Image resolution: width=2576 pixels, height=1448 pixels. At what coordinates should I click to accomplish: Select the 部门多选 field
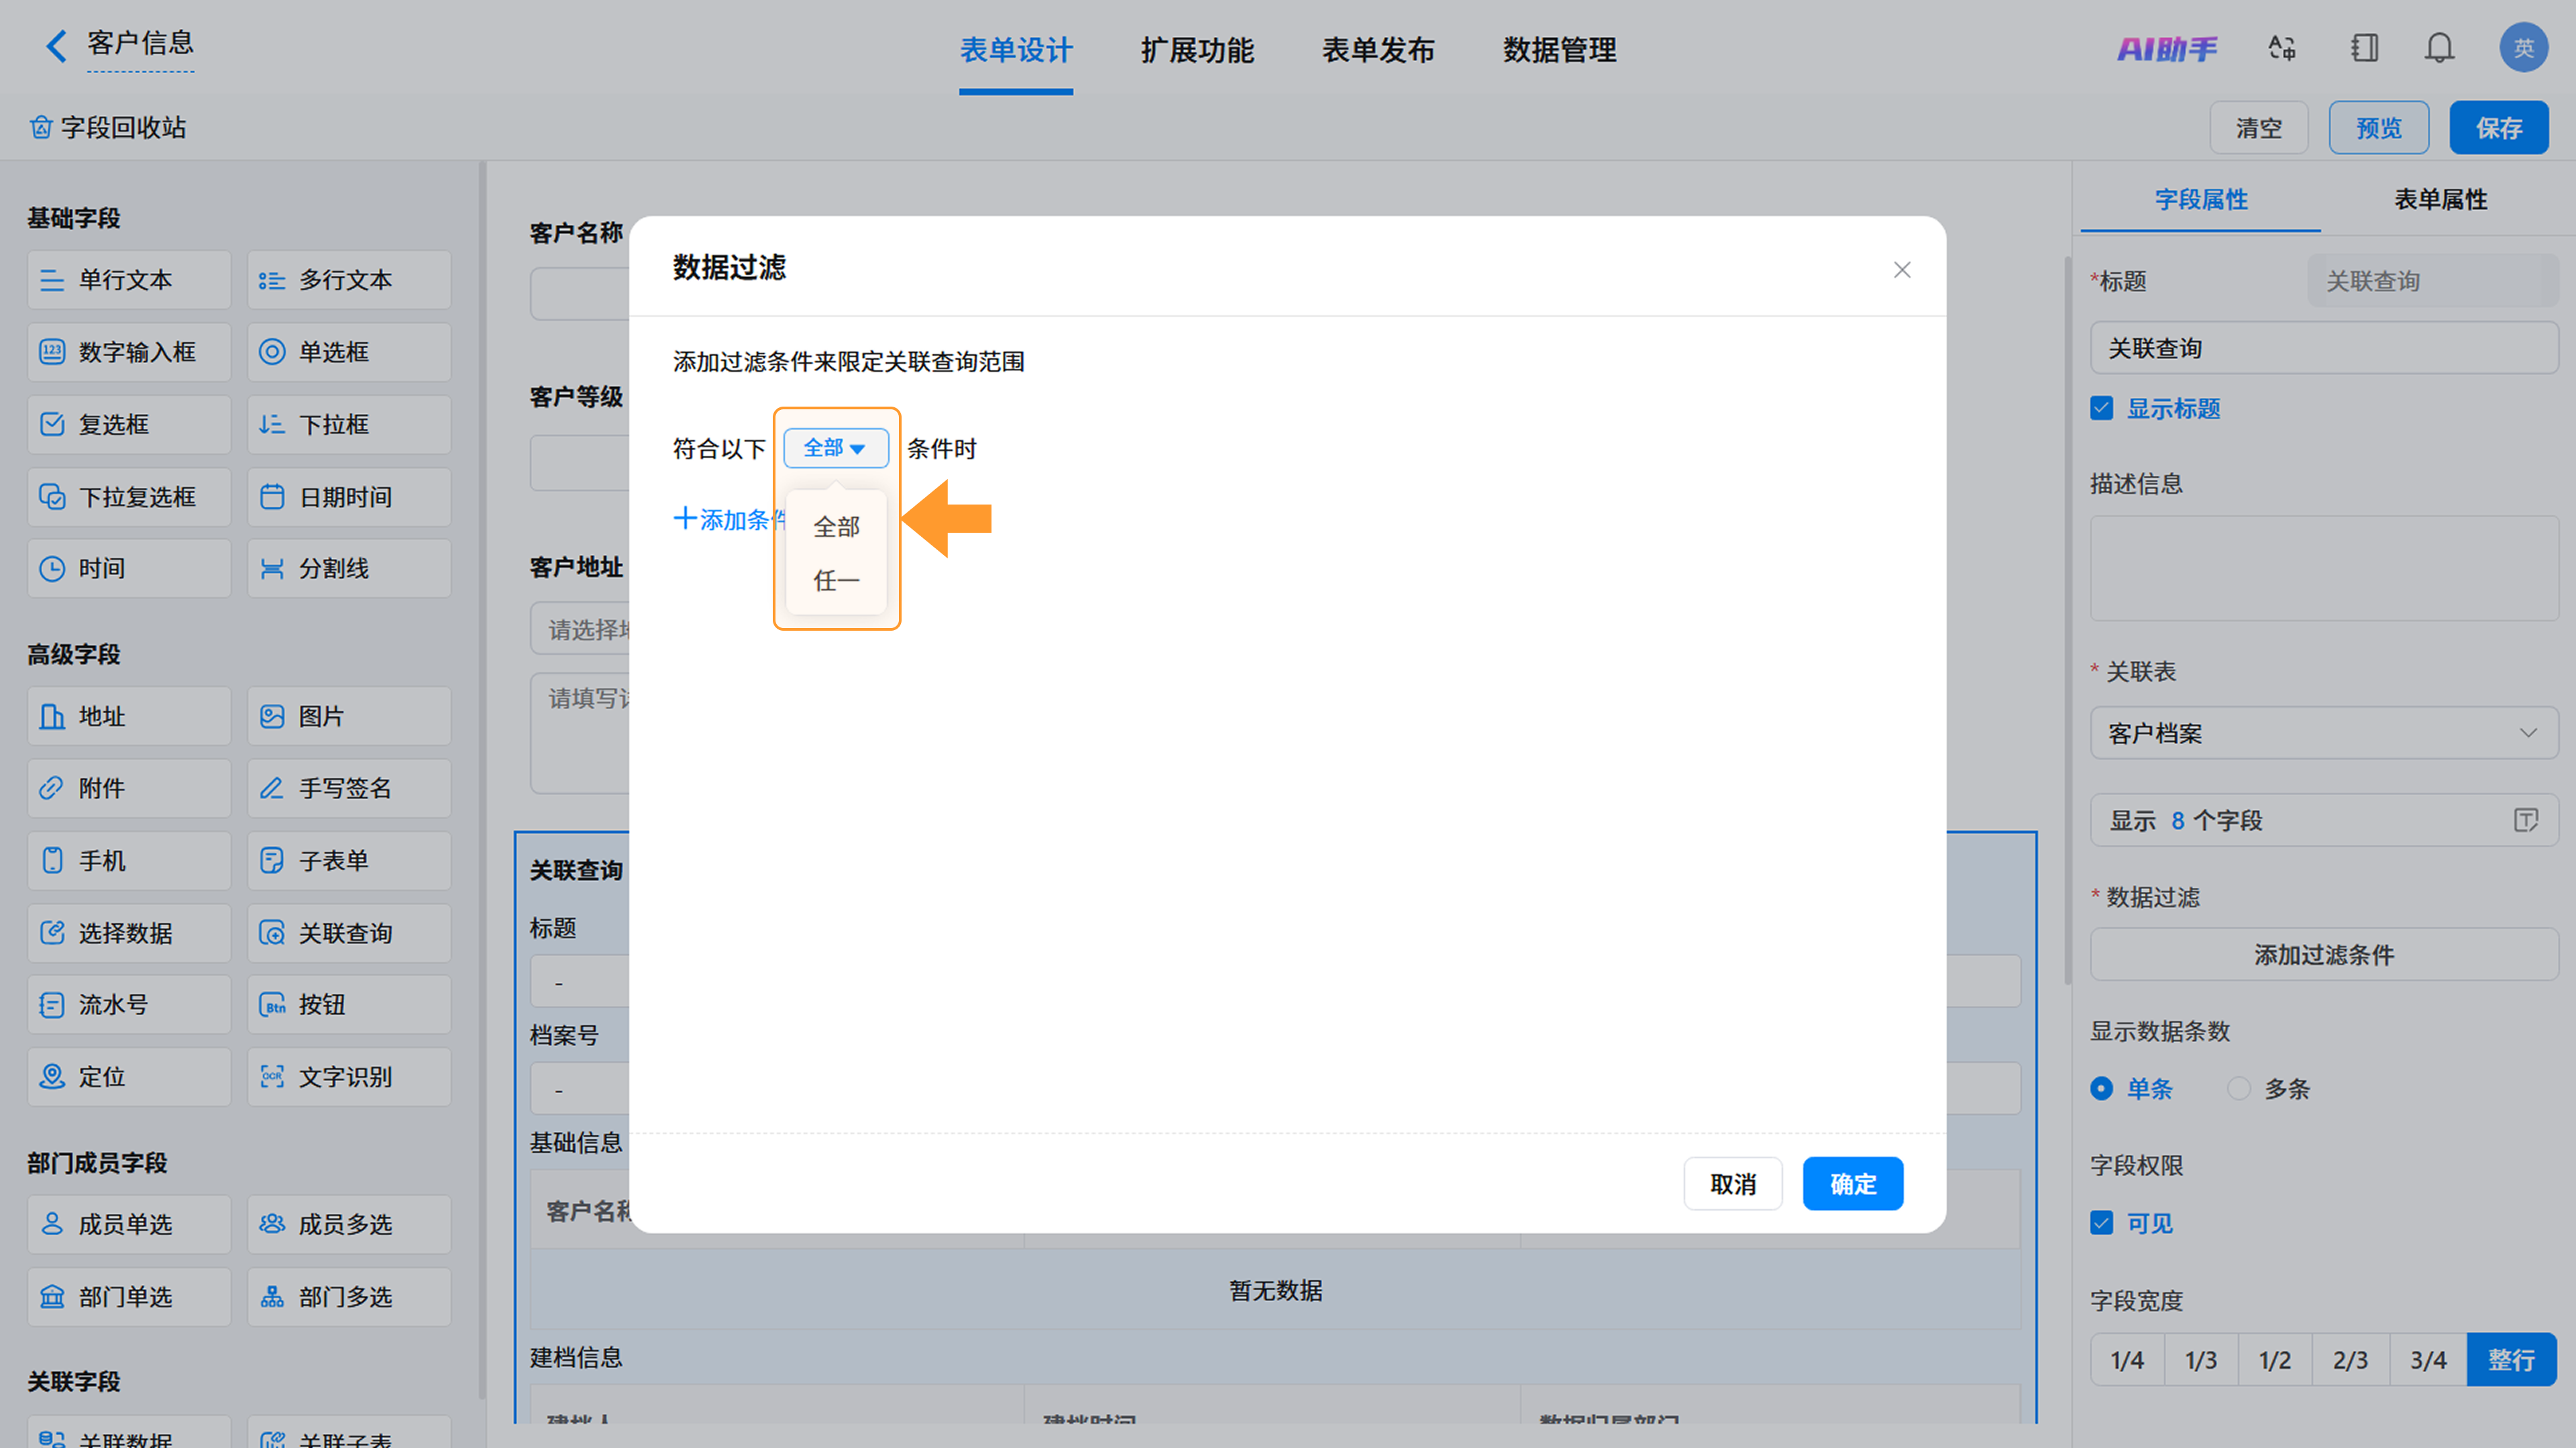[x=349, y=1297]
